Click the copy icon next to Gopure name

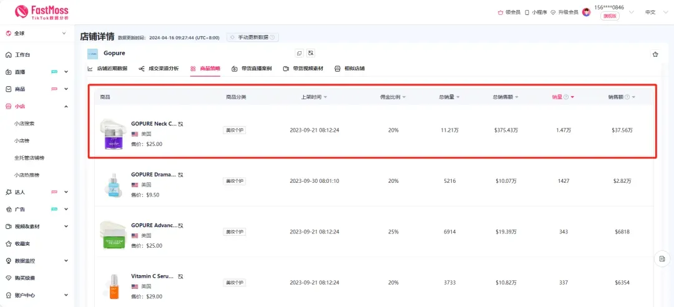(x=299, y=54)
